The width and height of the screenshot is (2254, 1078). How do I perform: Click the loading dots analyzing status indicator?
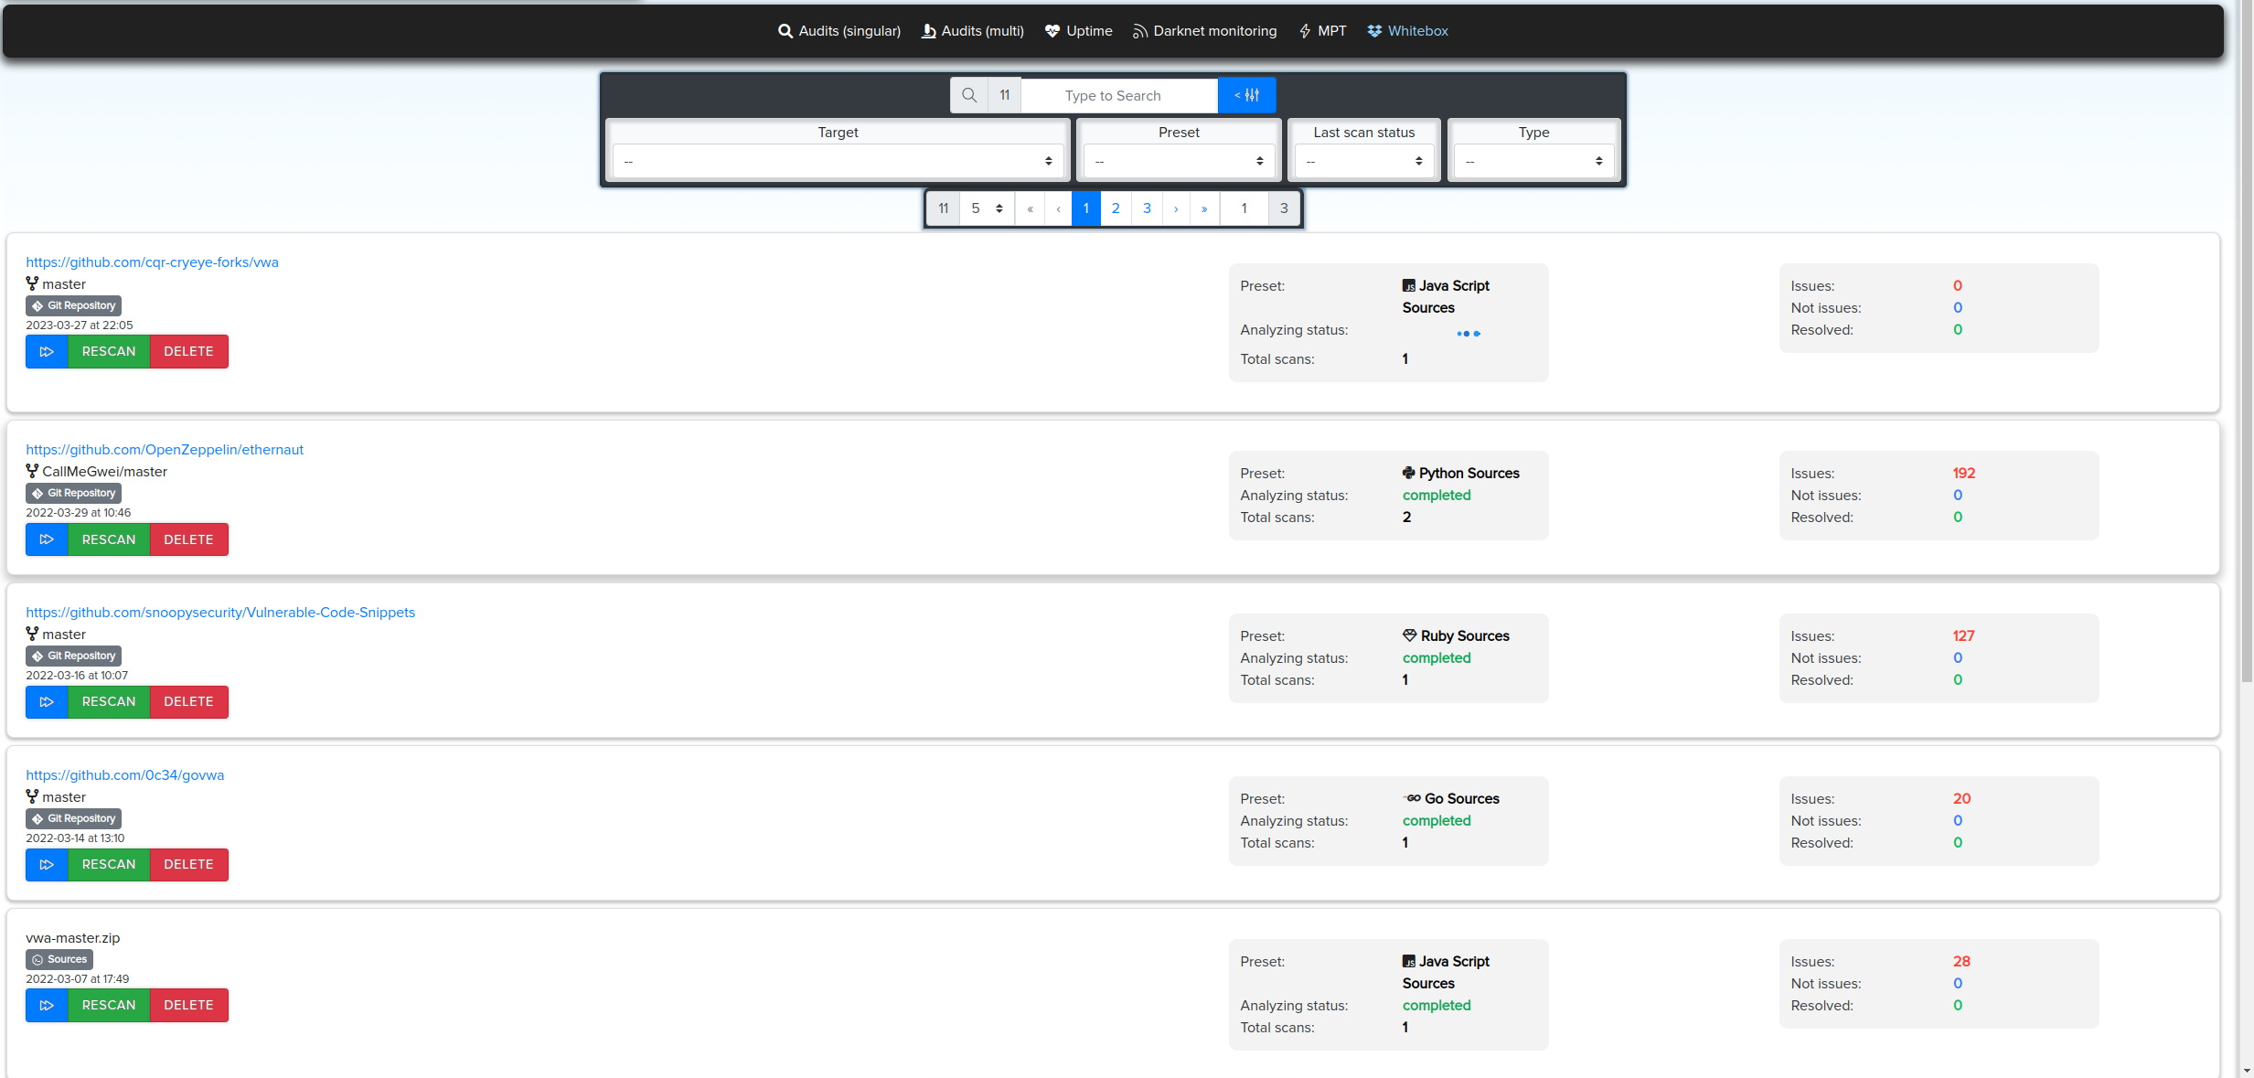click(1469, 334)
